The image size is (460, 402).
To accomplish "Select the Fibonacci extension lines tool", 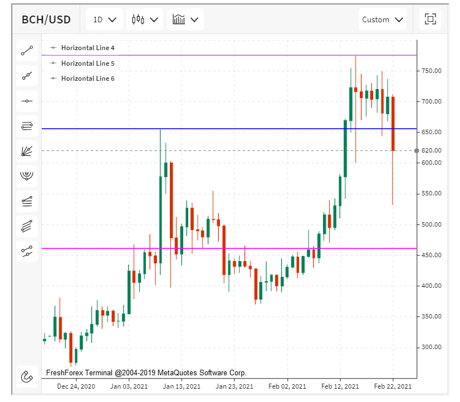I will pyautogui.click(x=27, y=202).
